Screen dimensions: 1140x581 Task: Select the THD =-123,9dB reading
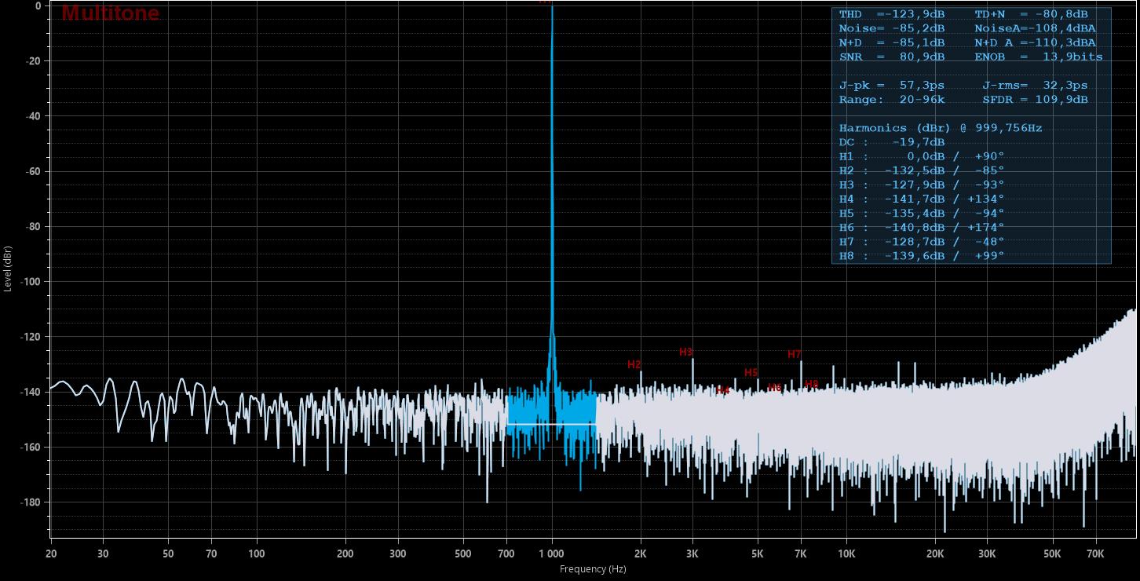point(892,15)
